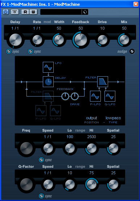This screenshot has height=201, width=140.
Task: Click the button left of the R button
Action: pyautogui.click(x=15, y=12)
